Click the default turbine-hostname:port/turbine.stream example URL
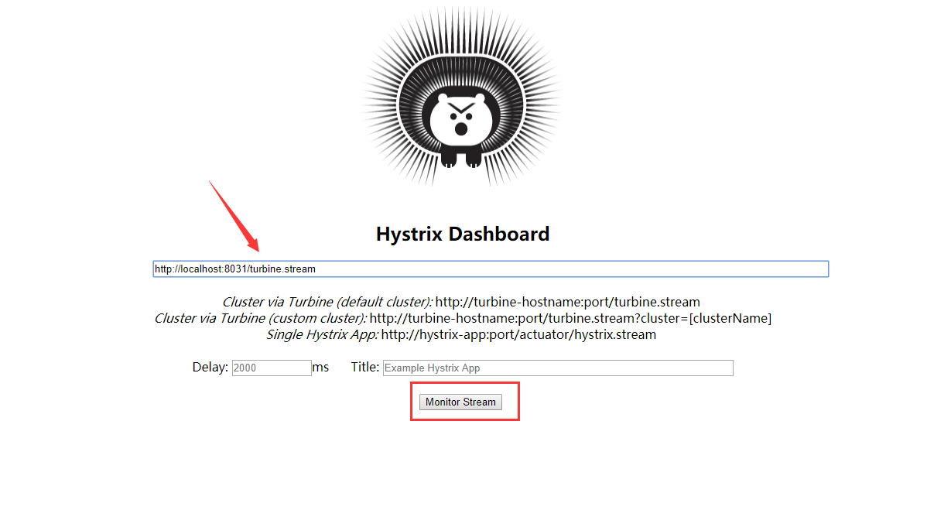This screenshot has height=510, width=927. (x=567, y=302)
